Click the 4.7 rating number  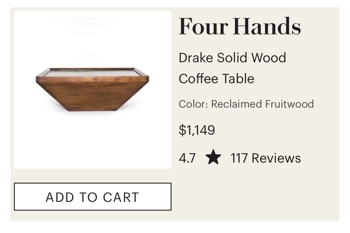187,158
